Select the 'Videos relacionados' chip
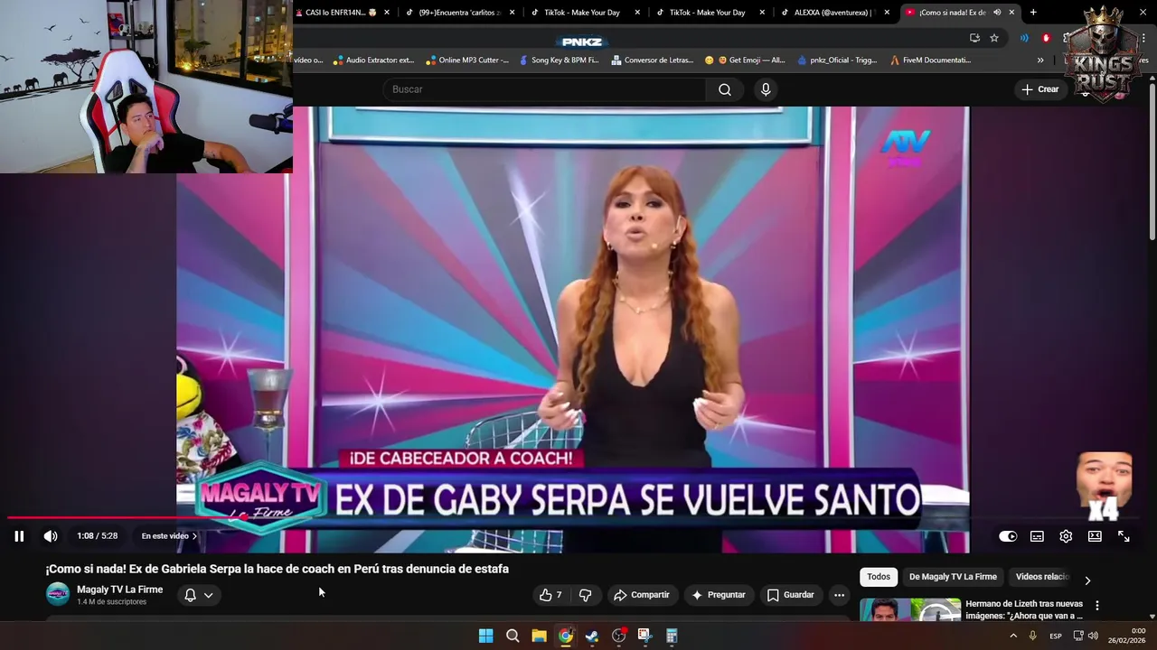 pos(1042,577)
